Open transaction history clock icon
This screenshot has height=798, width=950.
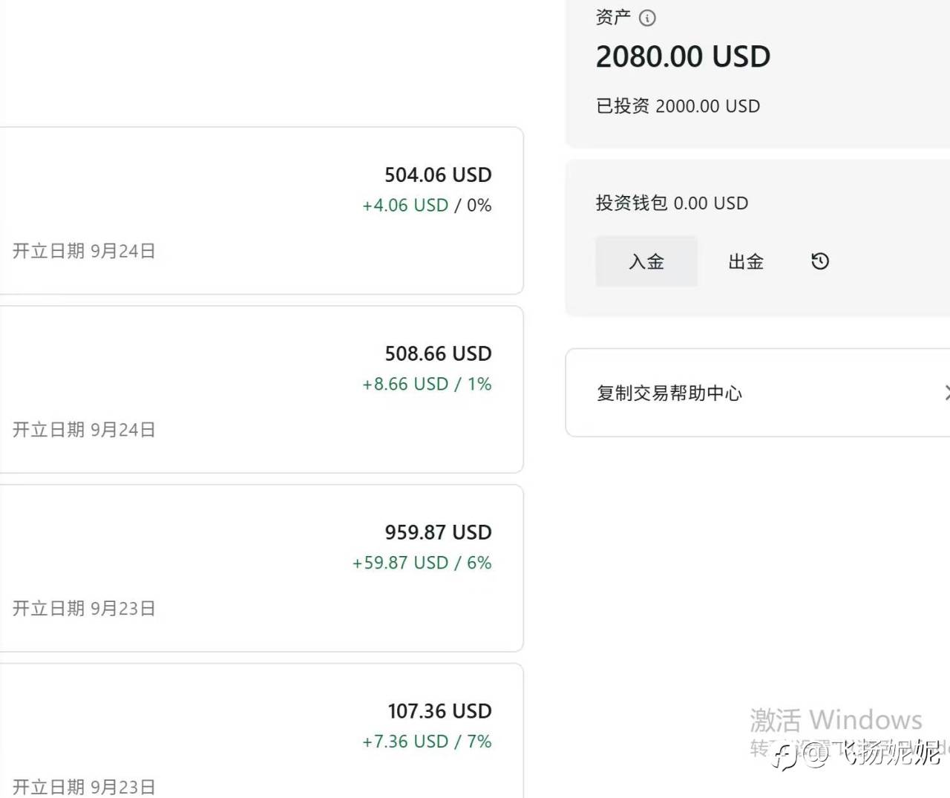[x=820, y=261]
